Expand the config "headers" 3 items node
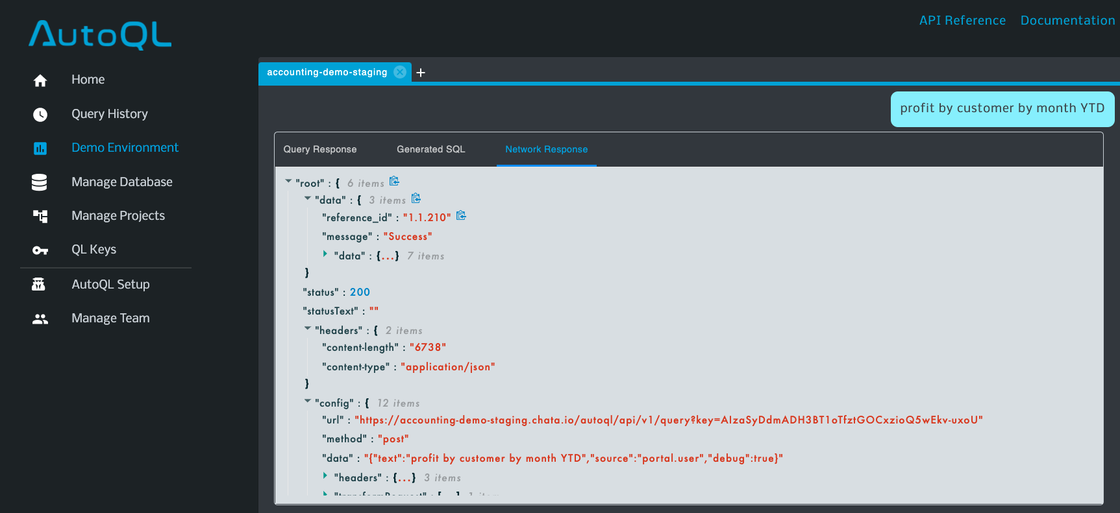1120x513 pixels. point(325,476)
